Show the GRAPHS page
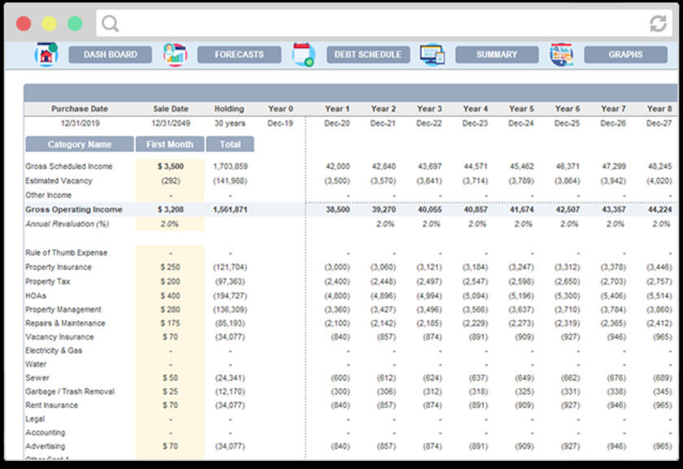The height and width of the screenshot is (469, 683). tap(625, 54)
